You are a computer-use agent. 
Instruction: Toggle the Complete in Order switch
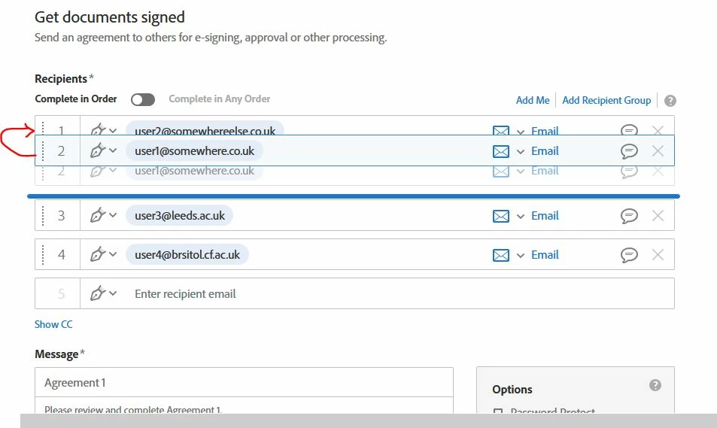coord(143,100)
